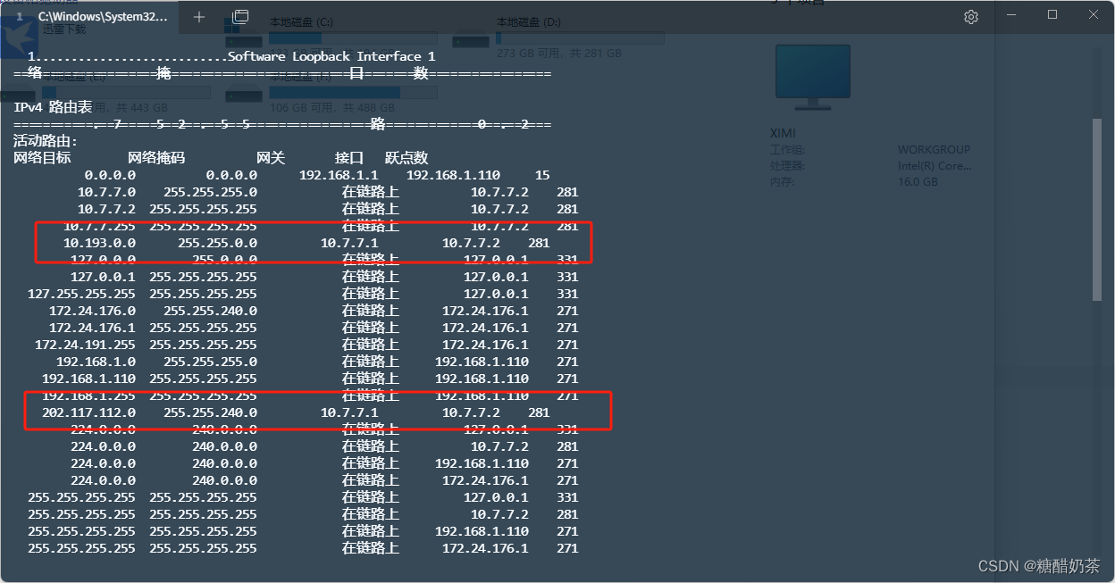Click netmask '255.255.0.0' in 10.193.0.0 row

point(217,243)
